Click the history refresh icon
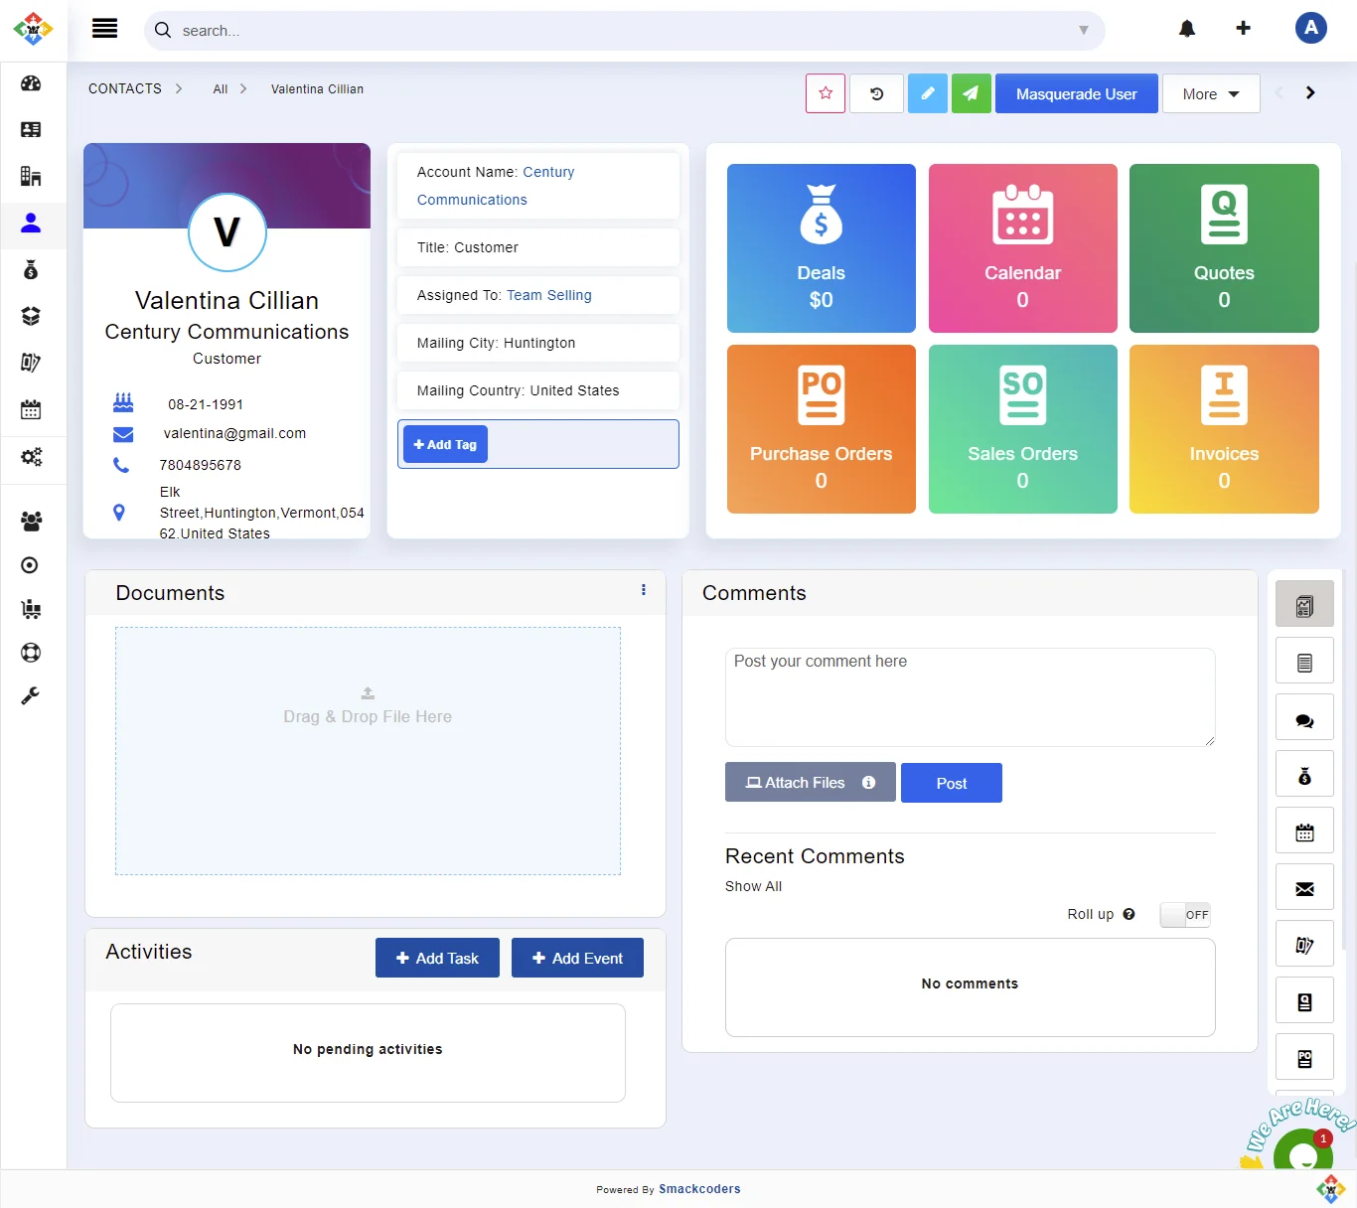The width and height of the screenshot is (1357, 1208). (876, 93)
